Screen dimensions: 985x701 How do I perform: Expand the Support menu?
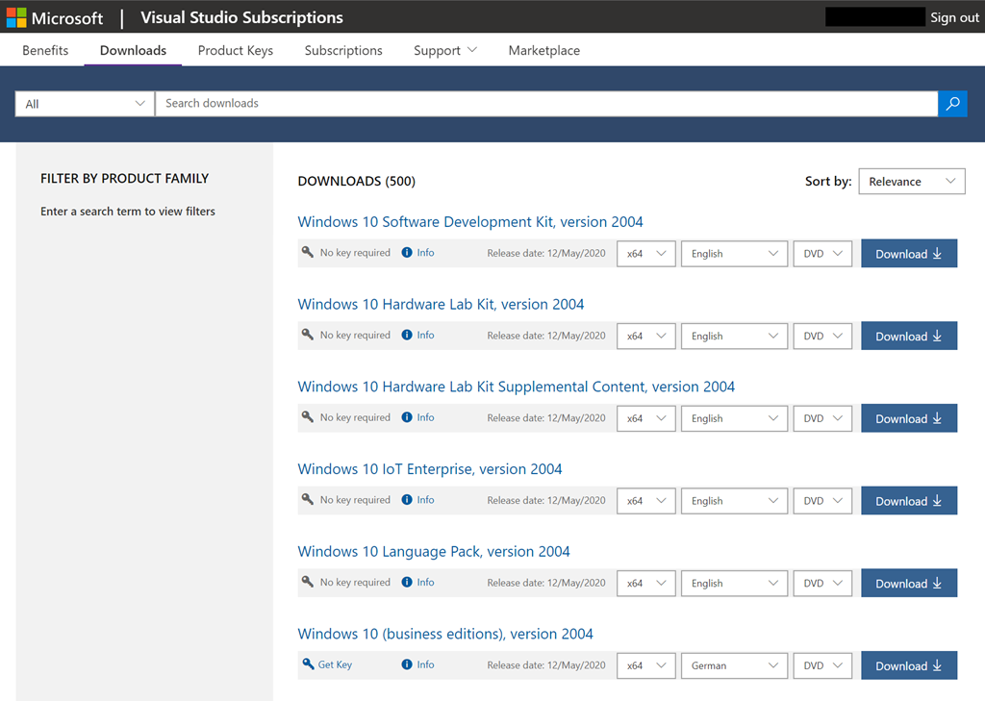click(x=444, y=51)
